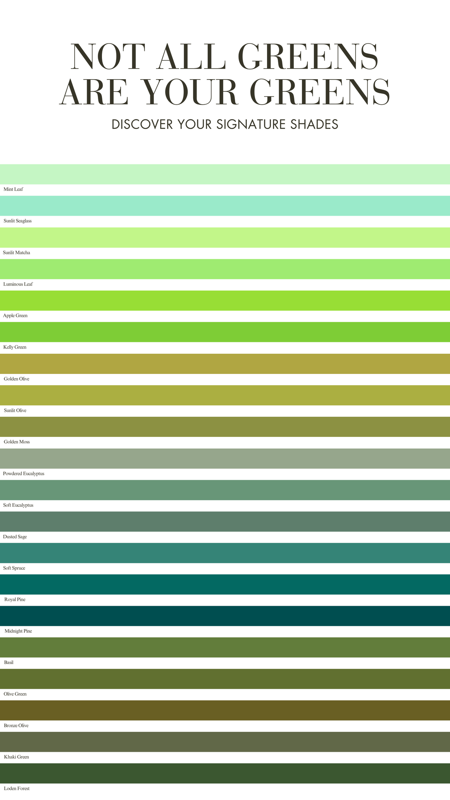Click the 'Kelly Green' label text
Viewport: 450px width, 800px height.
(15, 347)
